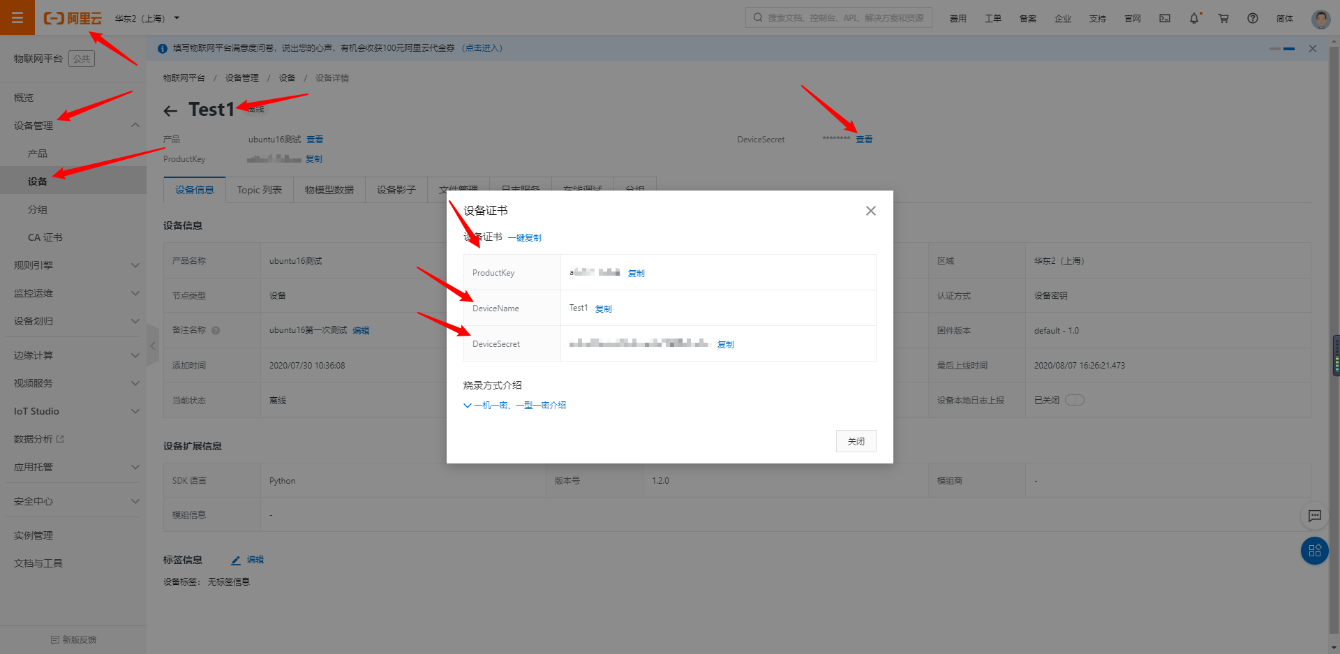Open the help question-mark icon in top bar
The image size is (1340, 654).
point(1253,18)
